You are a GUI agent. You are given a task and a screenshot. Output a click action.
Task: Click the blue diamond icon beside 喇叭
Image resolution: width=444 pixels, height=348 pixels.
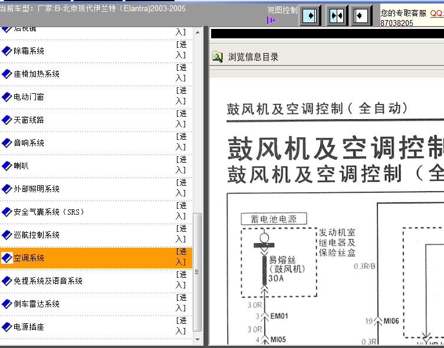(x=7, y=166)
